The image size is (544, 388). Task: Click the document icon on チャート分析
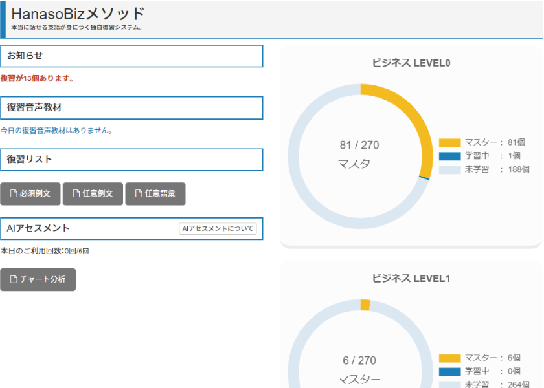14,279
